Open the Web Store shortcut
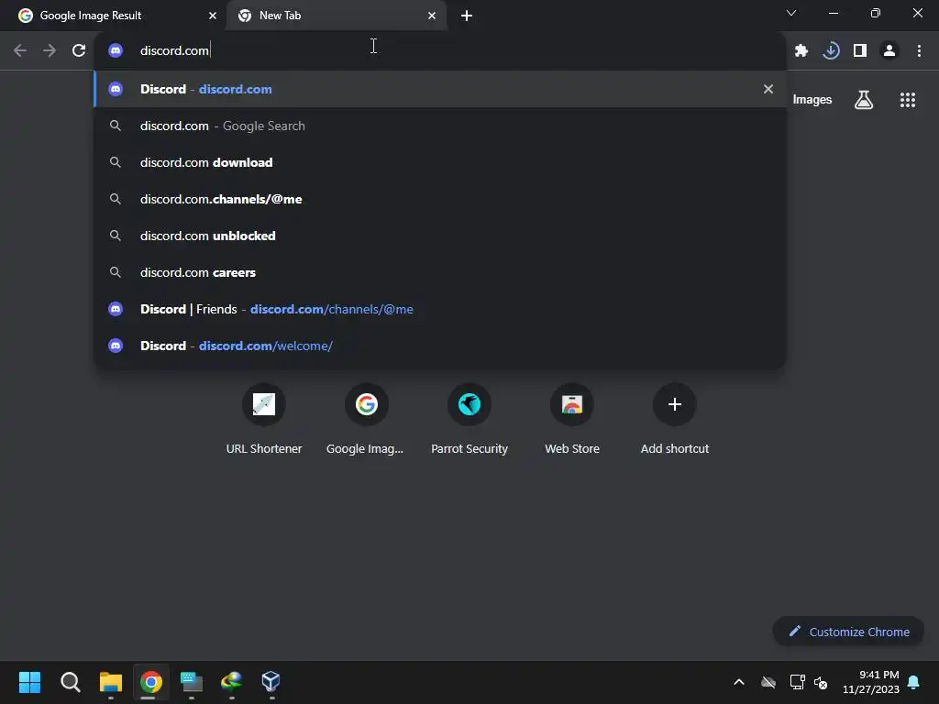The image size is (939, 704). click(572, 420)
